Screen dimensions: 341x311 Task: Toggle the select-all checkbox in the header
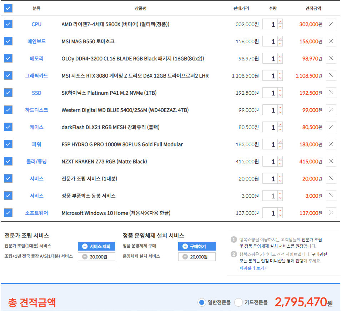pyautogui.click(x=8, y=8)
